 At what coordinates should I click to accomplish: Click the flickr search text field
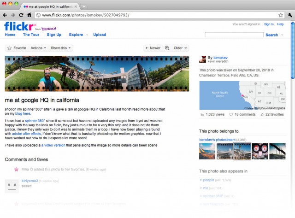pyautogui.click(x=234, y=35)
